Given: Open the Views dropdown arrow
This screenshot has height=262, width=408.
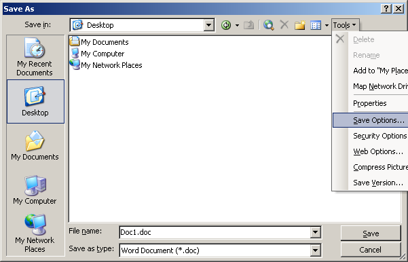Looking at the screenshot, I should tap(327, 25).
